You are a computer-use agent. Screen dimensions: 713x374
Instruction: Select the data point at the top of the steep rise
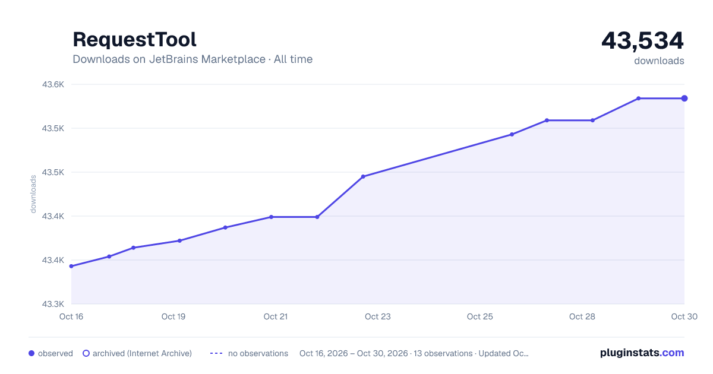(x=363, y=176)
